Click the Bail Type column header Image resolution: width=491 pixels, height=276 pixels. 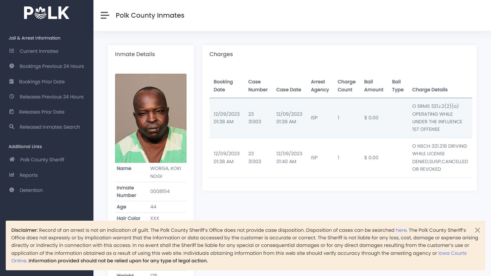[x=398, y=86]
